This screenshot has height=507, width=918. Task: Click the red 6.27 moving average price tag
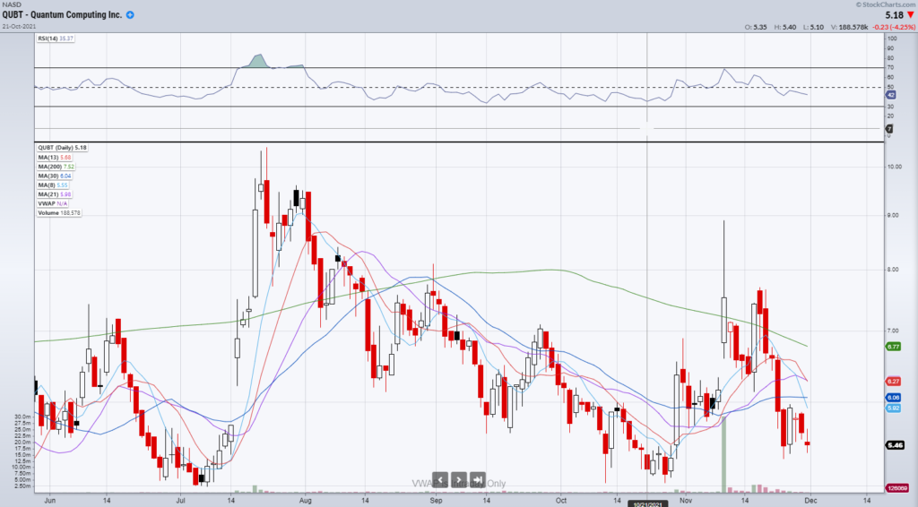[892, 381]
